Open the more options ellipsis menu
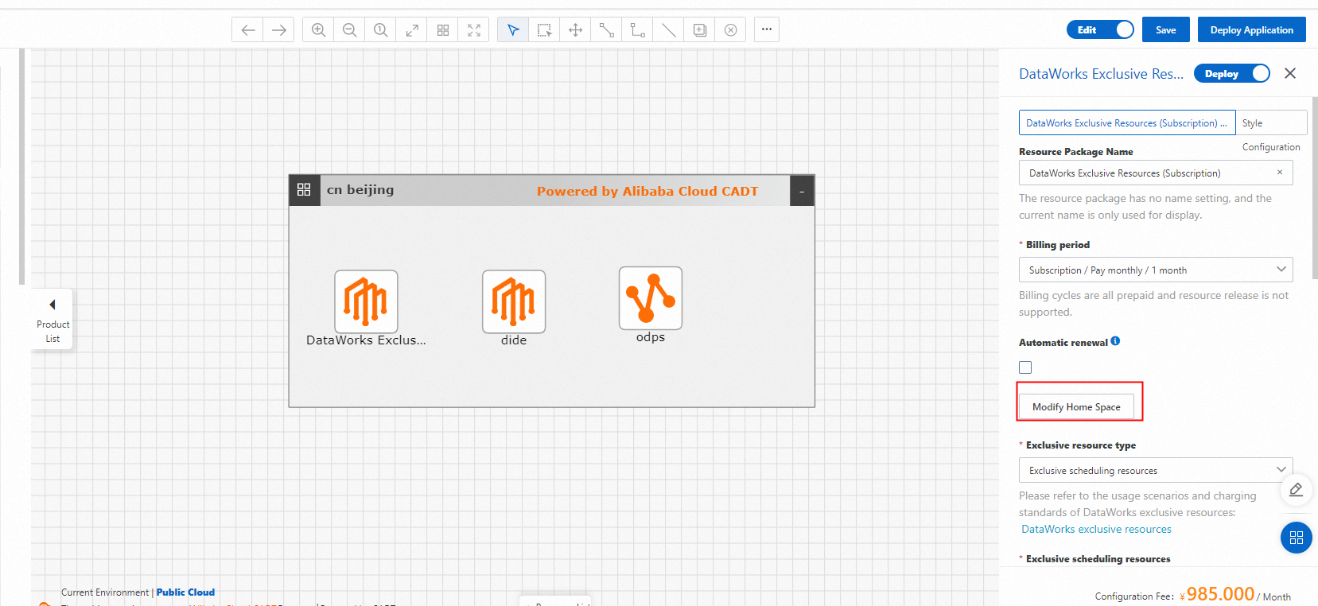This screenshot has height=606, width=1318. [767, 29]
